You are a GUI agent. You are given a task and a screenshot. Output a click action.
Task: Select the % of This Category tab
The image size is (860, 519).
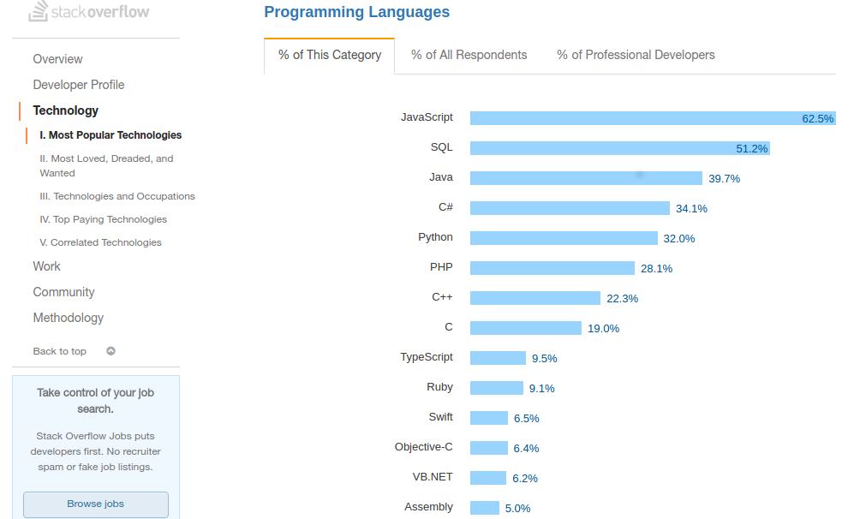329,54
